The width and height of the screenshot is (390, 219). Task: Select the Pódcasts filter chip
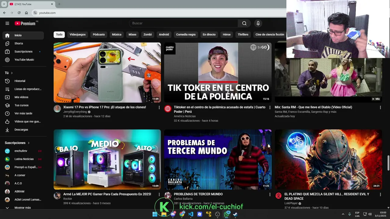[99, 35]
